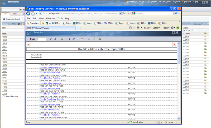211x128 pixels.
Task: Click the stop loading icon in IE
Action: [128, 13]
